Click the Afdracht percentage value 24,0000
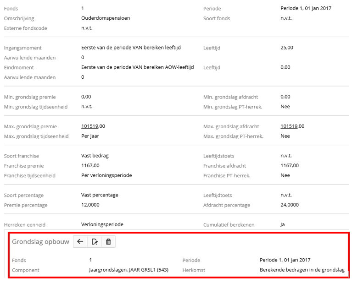Viewport: 352px width, 283px height. click(x=290, y=205)
